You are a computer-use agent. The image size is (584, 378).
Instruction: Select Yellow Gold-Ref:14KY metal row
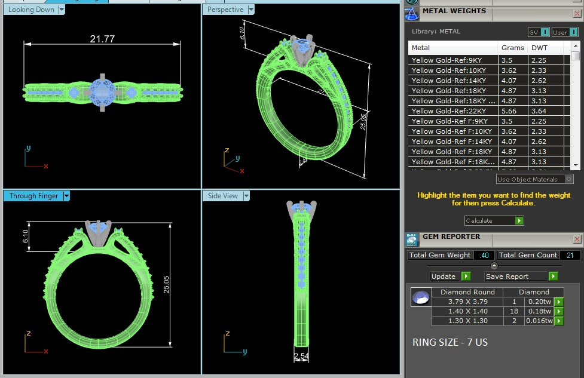tap(452, 81)
